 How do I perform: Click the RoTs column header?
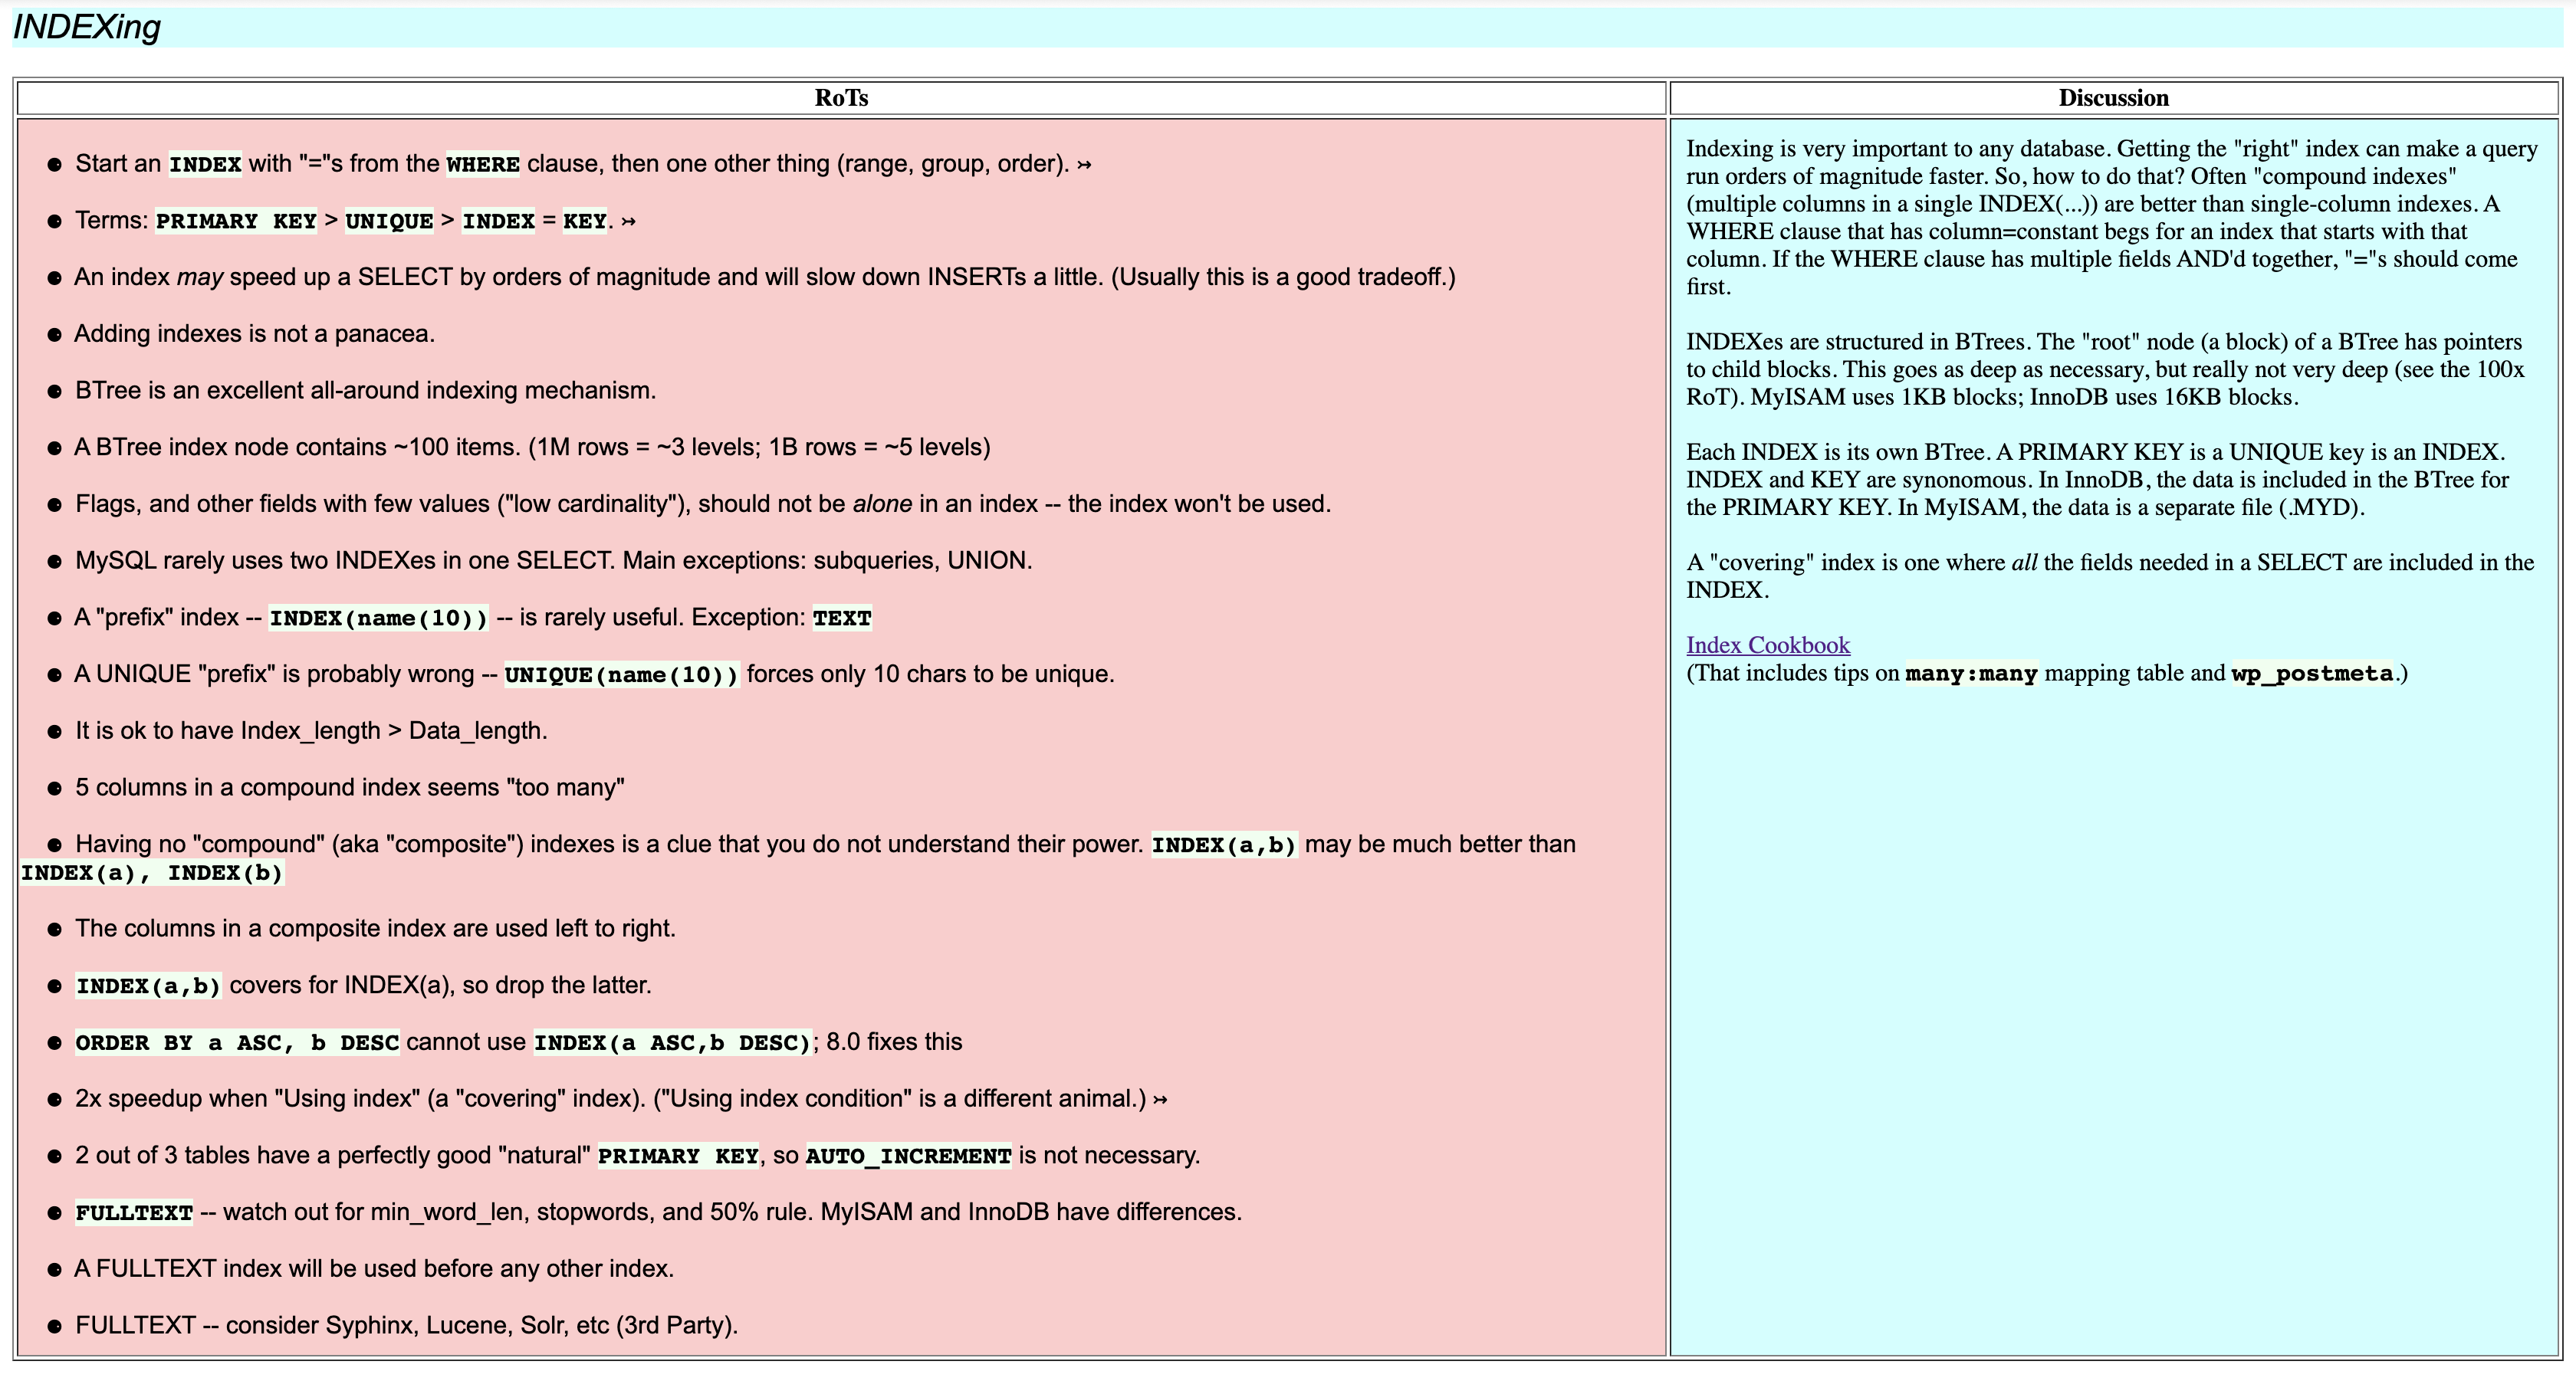tap(841, 97)
